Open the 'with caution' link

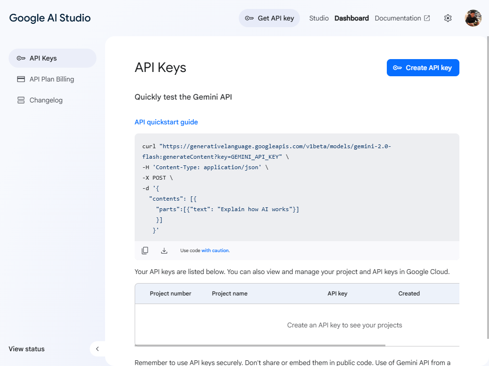215,251
